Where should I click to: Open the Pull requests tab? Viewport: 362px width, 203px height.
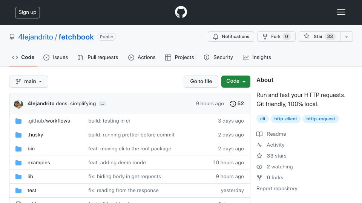click(x=98, y=57)
